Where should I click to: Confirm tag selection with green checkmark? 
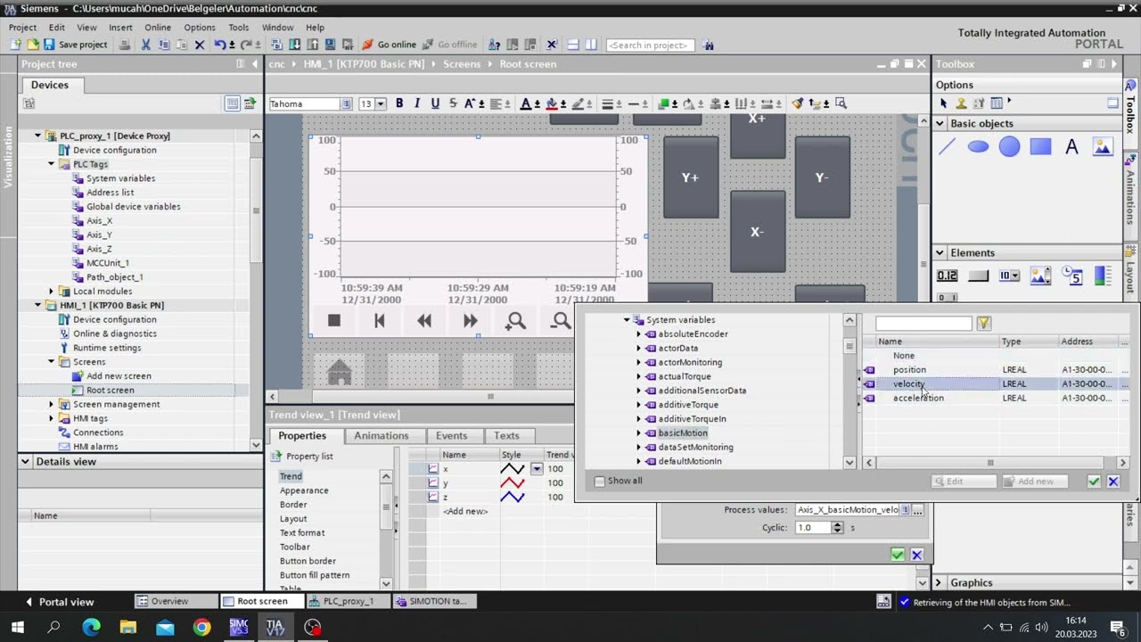1094,481
